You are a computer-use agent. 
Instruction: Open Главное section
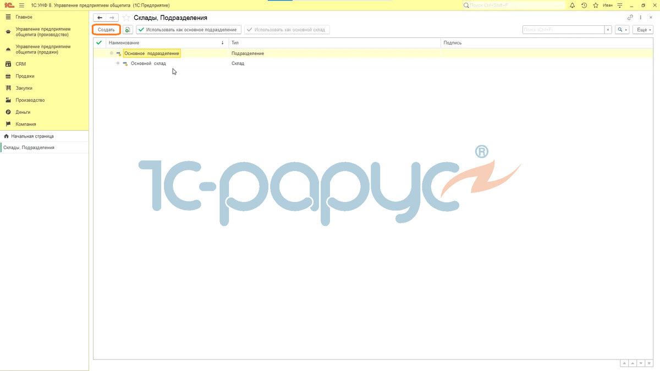(x=44, y=17)
